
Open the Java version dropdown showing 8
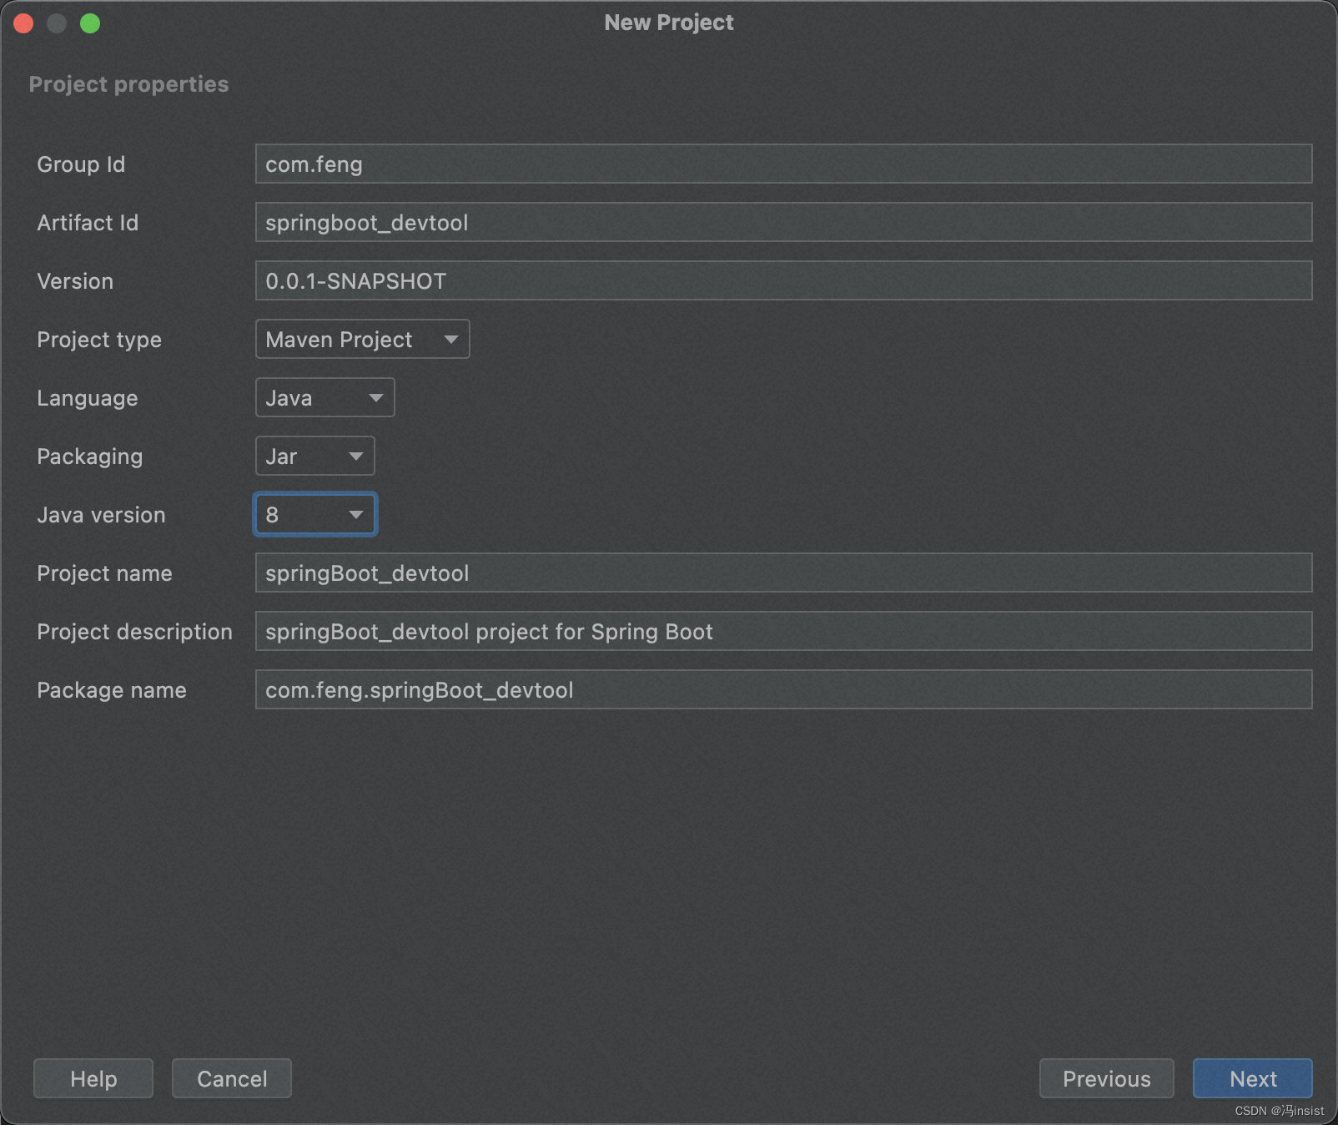(x=314, y=514)
